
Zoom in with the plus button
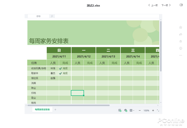[x=153, y=110]
